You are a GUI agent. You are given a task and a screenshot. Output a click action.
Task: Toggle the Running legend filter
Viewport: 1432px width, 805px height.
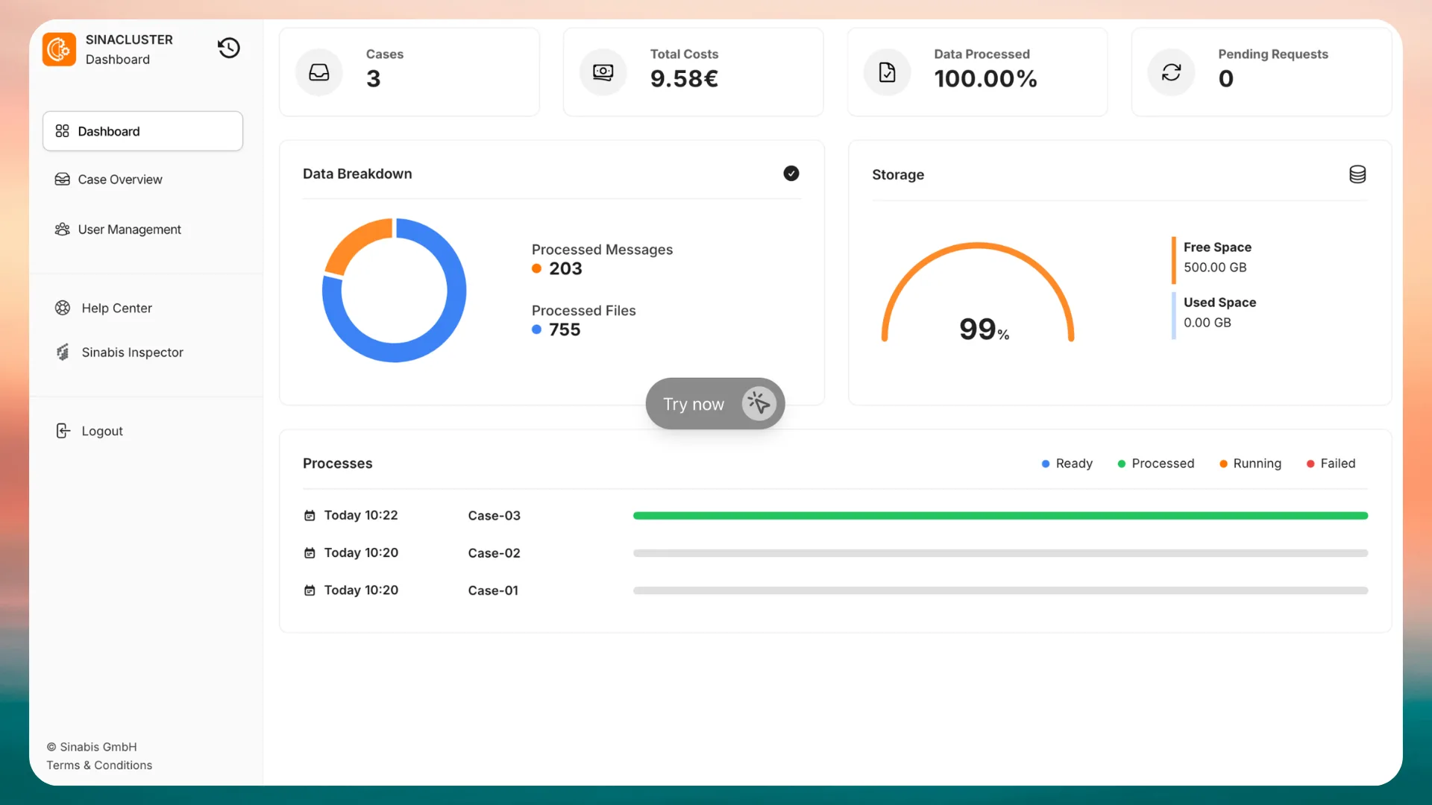(1251, 464)
